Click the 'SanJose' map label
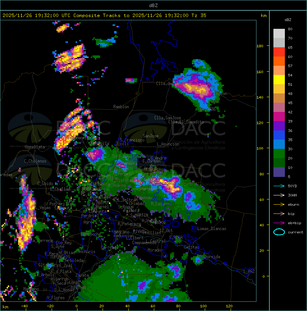 pyautogui.click(x=151, y=136)
